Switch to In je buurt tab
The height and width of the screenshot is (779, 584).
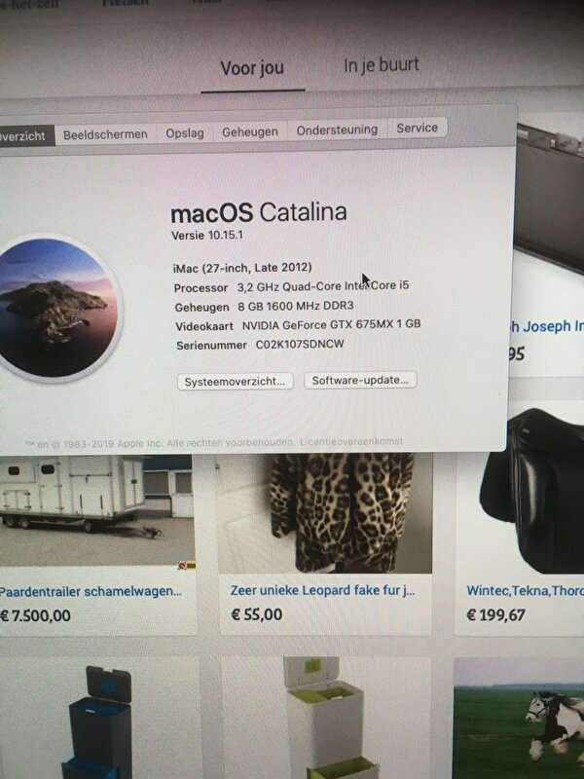pyautogui.click(x=382, y=65)
